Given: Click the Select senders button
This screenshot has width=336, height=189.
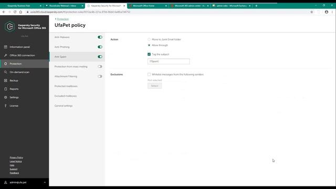Looking at the screenshot, I should tap(154, 86).
